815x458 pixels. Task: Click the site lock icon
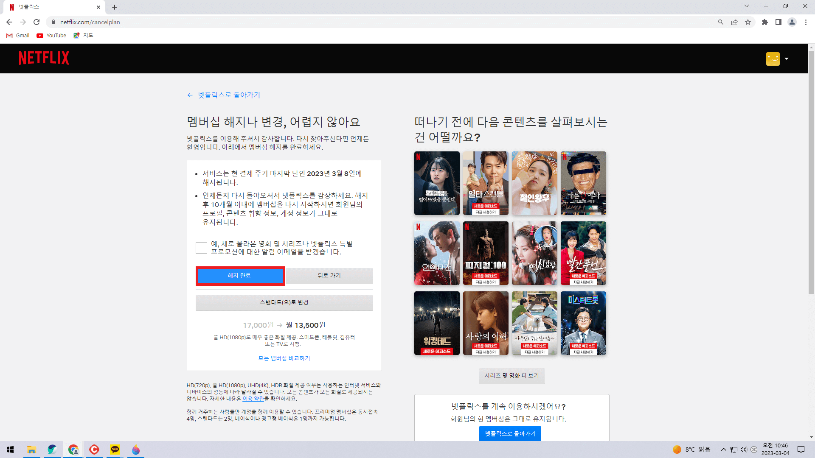(x=53, y=22)
